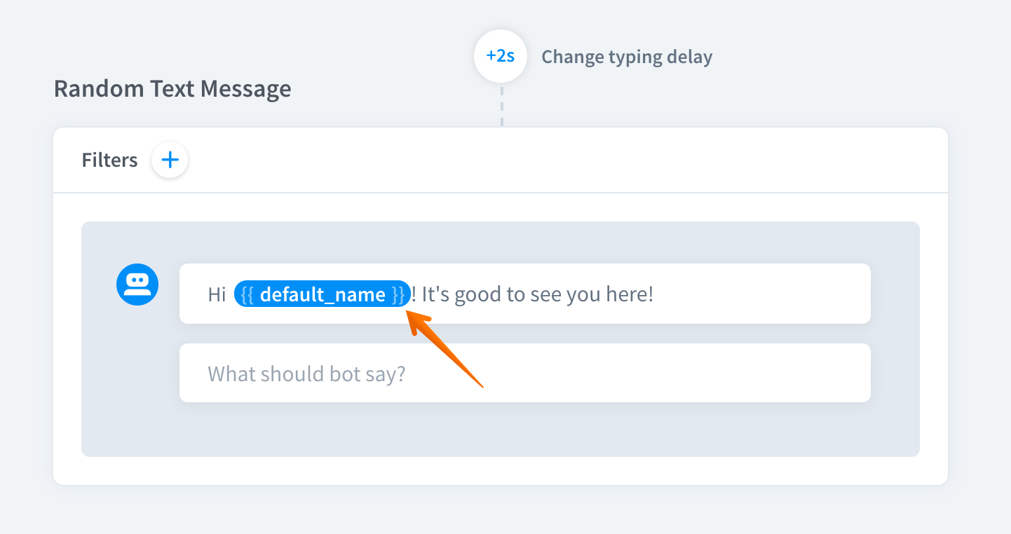The image size is (1011, 534).
Task: Click the closing braces of the variable chip
Action: (x=398, y=294)
